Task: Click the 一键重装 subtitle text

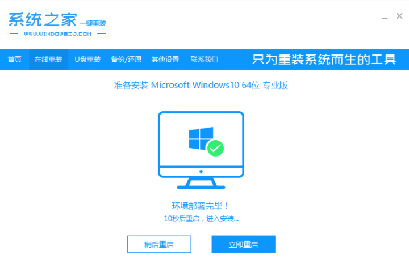Action: pyautogui.click(x=93, y=23)
